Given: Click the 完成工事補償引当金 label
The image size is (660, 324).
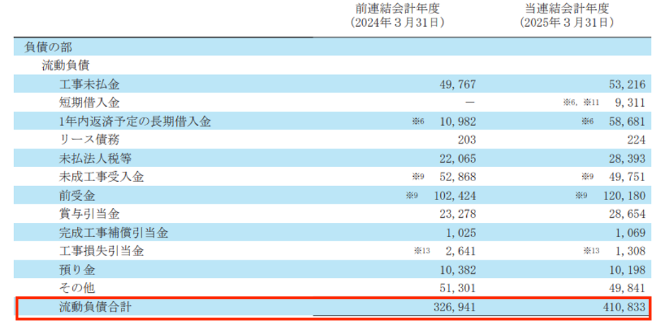Looking at the screenshot, I should (113, 233).
